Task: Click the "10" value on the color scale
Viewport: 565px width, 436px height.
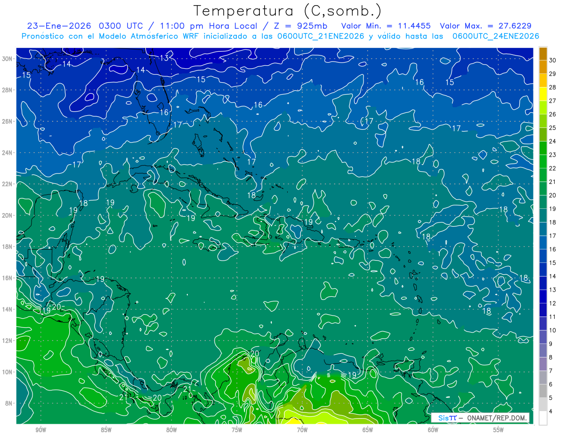Action: pos(553,330)
